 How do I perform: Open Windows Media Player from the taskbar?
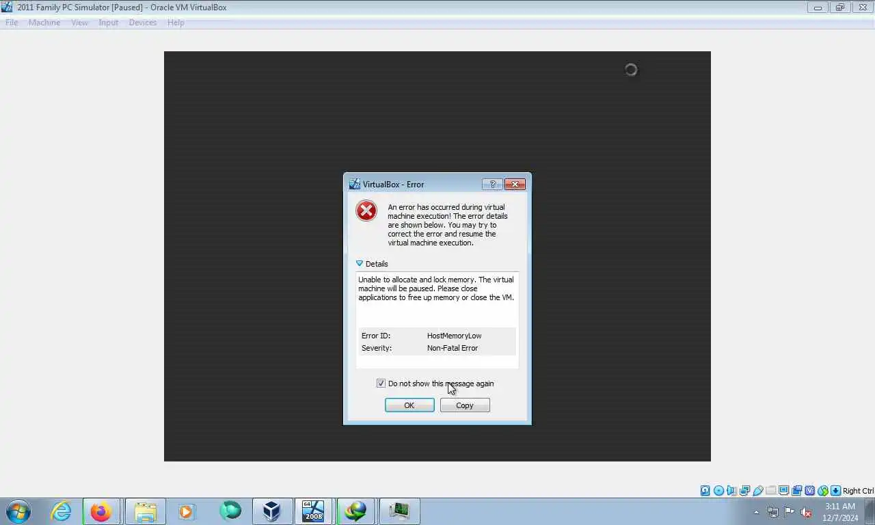[186, 511]
